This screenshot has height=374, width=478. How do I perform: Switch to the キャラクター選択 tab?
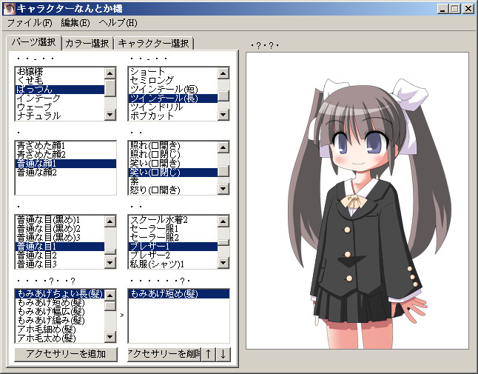tap(154, 44)
